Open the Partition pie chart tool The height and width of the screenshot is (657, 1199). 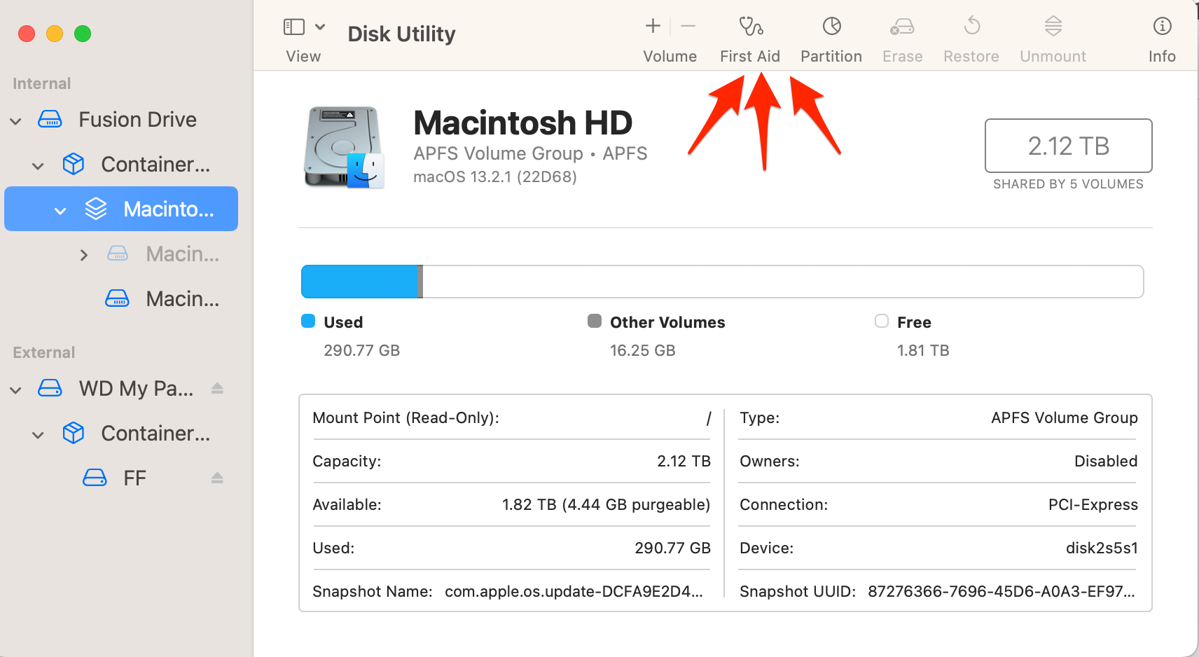(831, 27)
